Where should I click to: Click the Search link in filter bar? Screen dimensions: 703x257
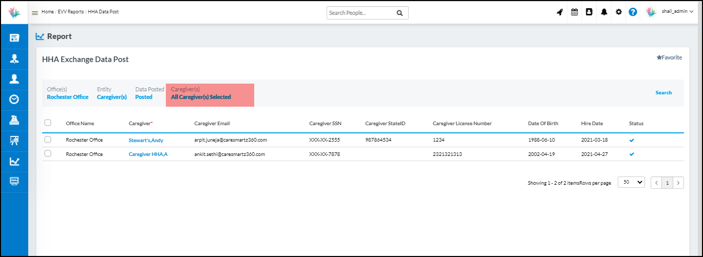pyautogui.click(x=663, y=93)
